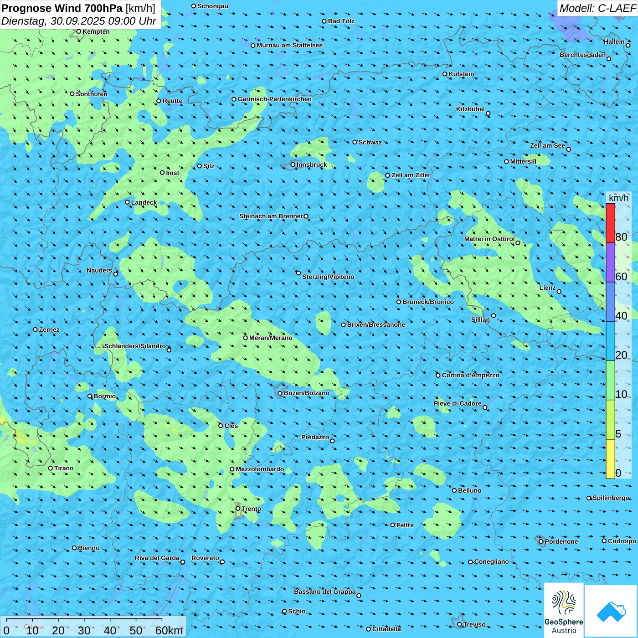
Task: Click the Sillian label
Action: pos(480,319)
